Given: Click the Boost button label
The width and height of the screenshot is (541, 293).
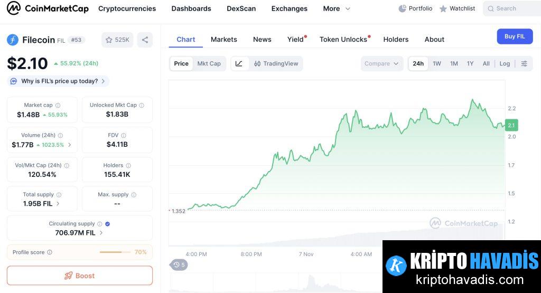Looking at the screenshot, I should pos(85,276).
